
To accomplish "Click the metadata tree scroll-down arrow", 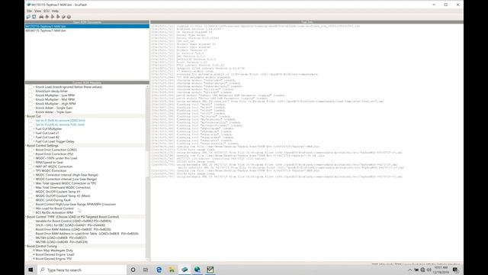I will click(x=147, y=260).
